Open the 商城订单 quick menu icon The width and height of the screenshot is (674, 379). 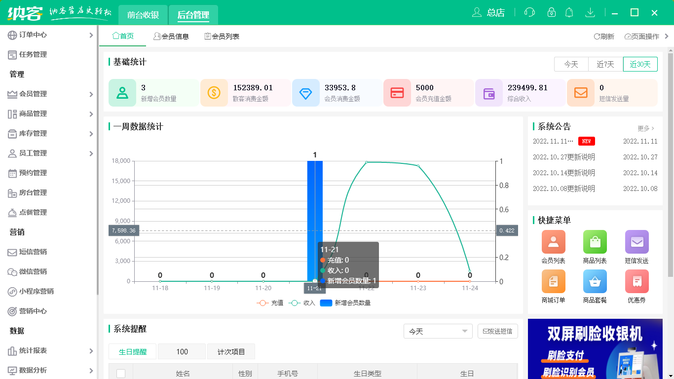(553, 280)
